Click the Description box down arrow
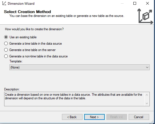This screenshot has width=155, height=124. pyautogui.click(x=147, y=103)
